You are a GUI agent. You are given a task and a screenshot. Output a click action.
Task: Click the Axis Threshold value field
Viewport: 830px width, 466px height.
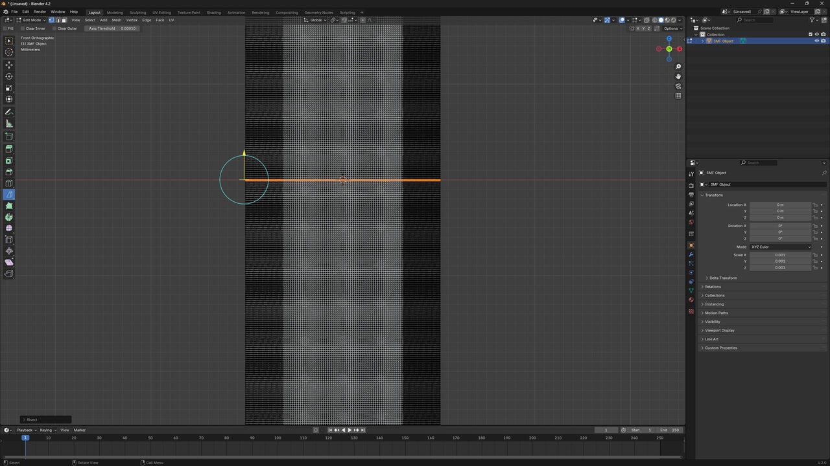tap(113, 28)
